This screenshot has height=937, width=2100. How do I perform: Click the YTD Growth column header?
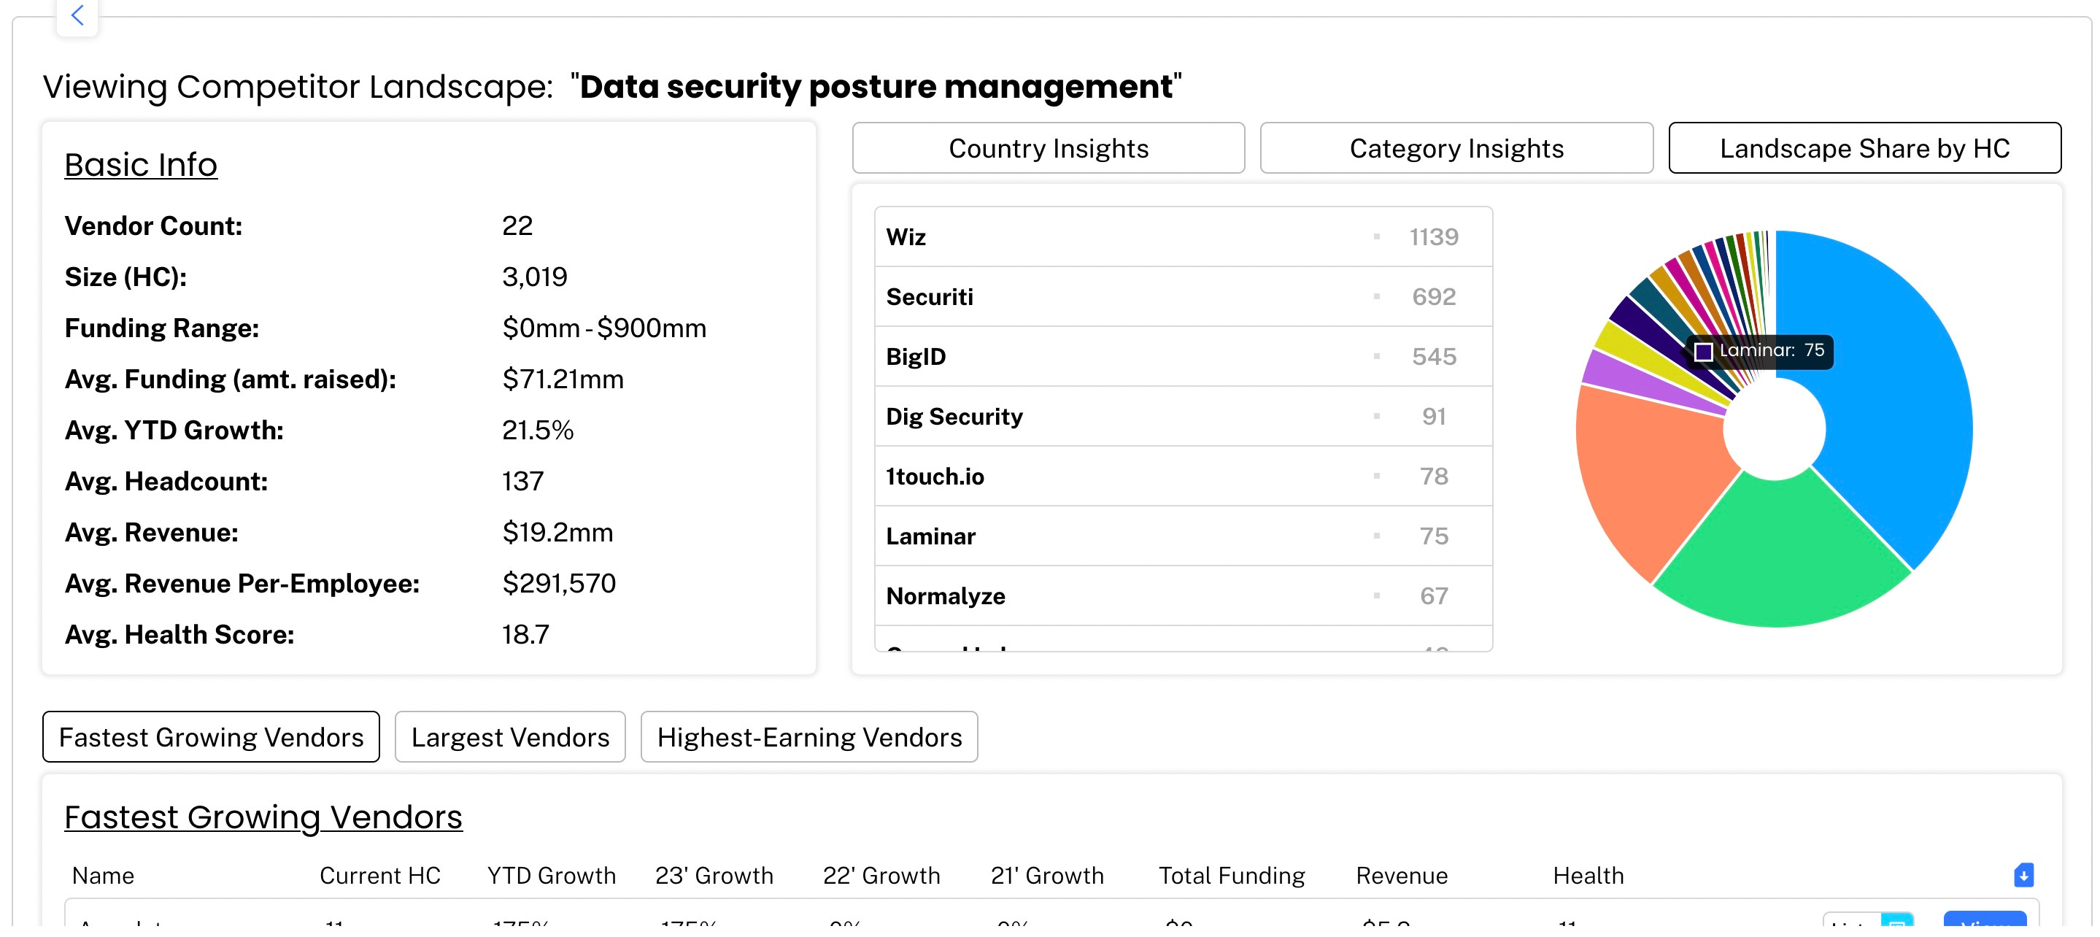(552, 876)
